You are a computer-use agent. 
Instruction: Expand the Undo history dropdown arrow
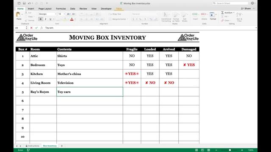point(32,3)
